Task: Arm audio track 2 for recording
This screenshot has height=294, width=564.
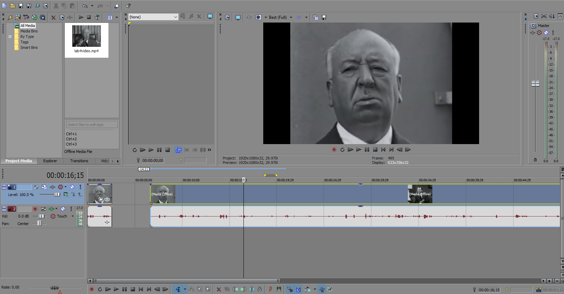Action: click(x=35, y=209)
